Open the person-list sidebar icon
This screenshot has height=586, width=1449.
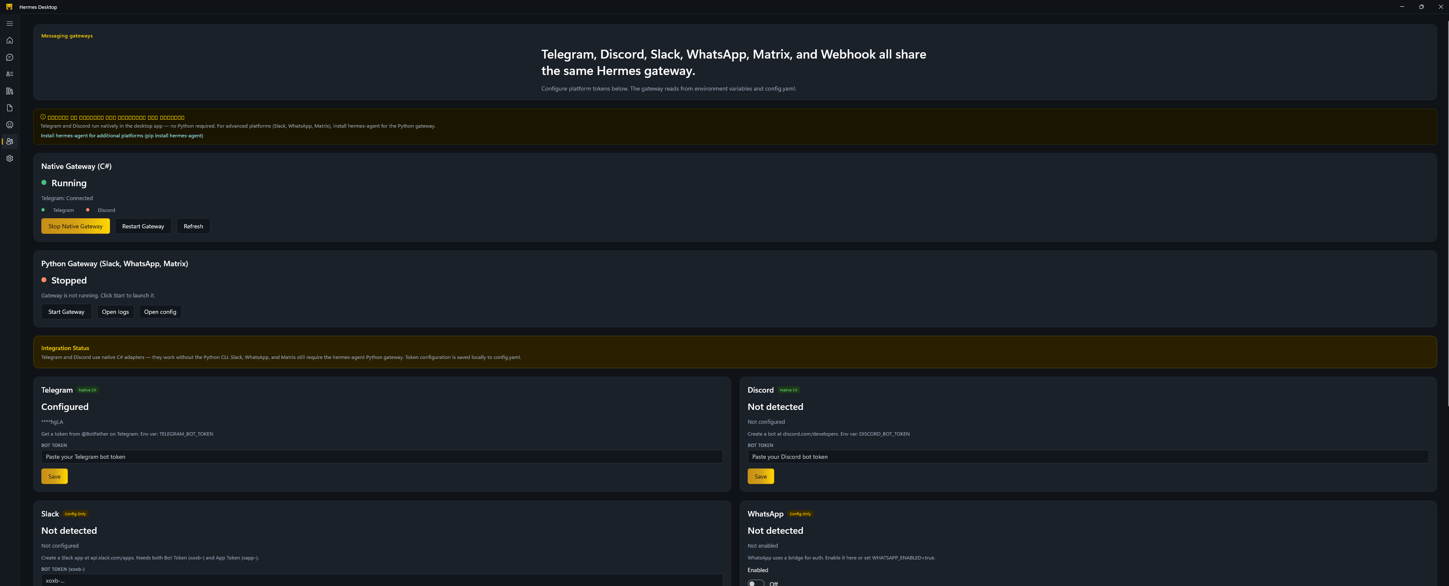[10, 74]
